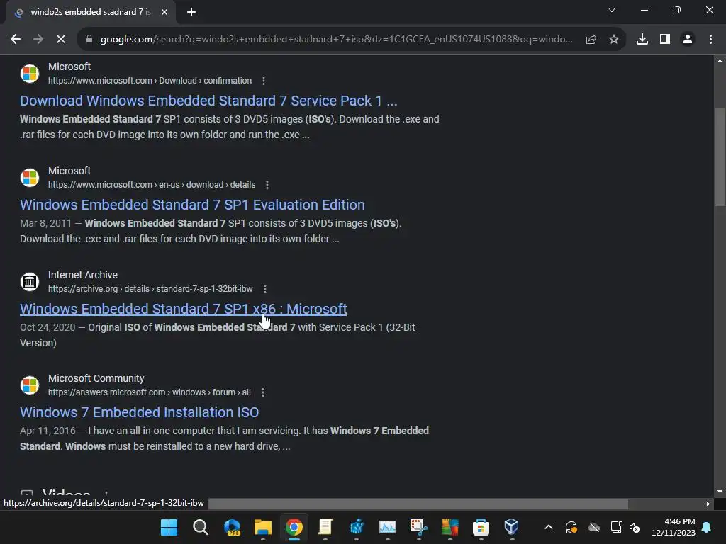726x544 pixels.
Task: Open 'Windows 7 Embedded Installation ISO' result
Action: click(140, 413)
